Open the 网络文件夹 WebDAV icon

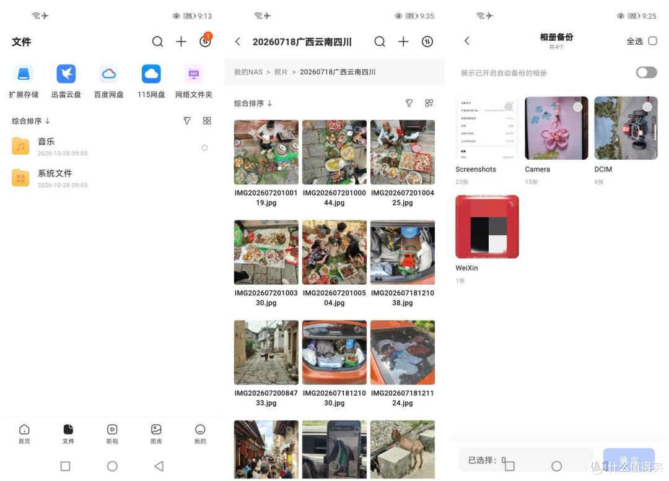(x=194, y=74)
